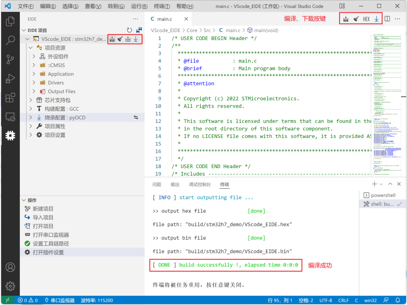Click the editor minimap
This screenshot has height=305, width=407.
pos(387,105)
